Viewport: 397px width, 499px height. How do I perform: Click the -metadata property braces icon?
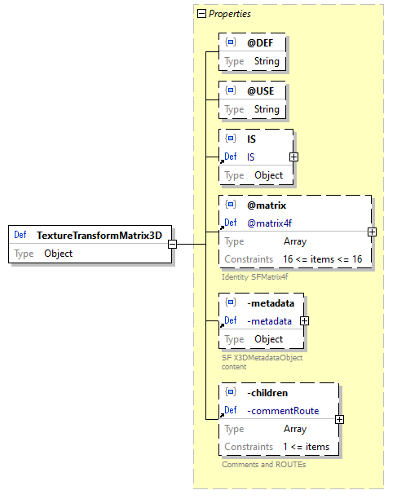tap(231, 302)
